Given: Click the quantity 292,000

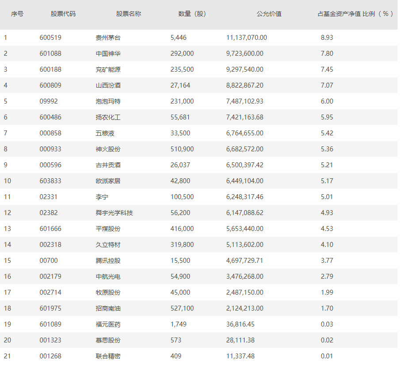Looking at the screenshot, I should point(182,54).
